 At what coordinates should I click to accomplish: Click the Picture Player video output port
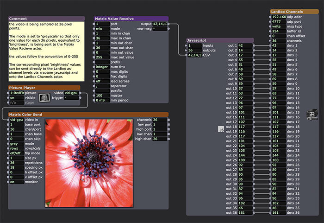(x=80, y=93)
